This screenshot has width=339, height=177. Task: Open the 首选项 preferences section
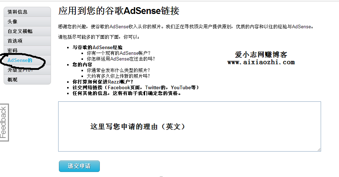(27, 41)
